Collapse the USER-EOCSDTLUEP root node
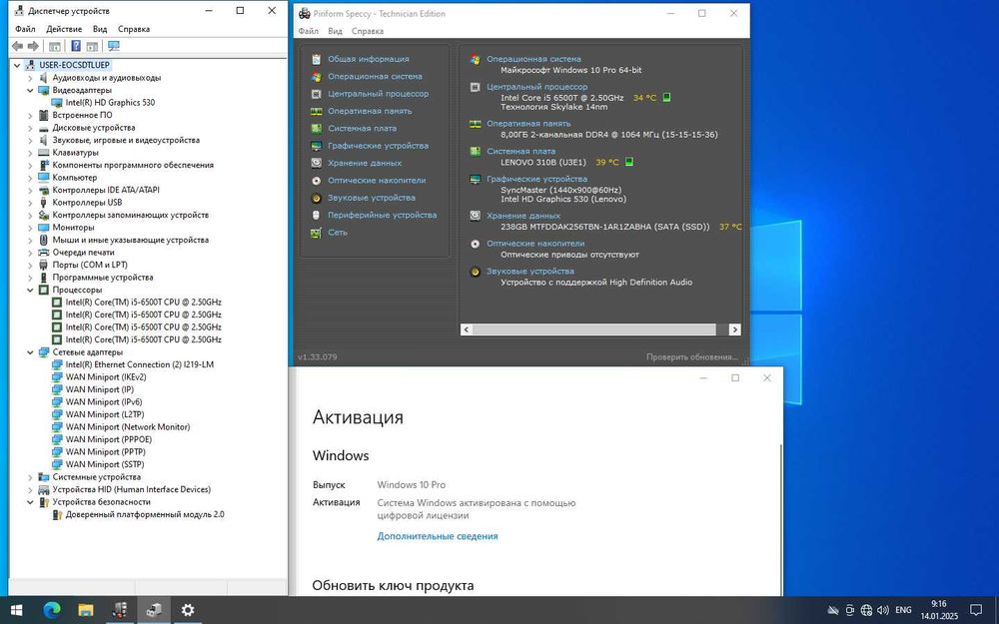The width and height of the screenshot is (999, 624). click(17, 65)
